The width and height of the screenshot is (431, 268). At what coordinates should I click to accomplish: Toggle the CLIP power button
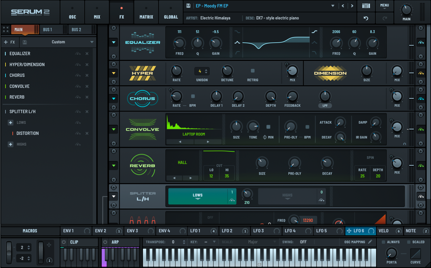pos(64,242)
